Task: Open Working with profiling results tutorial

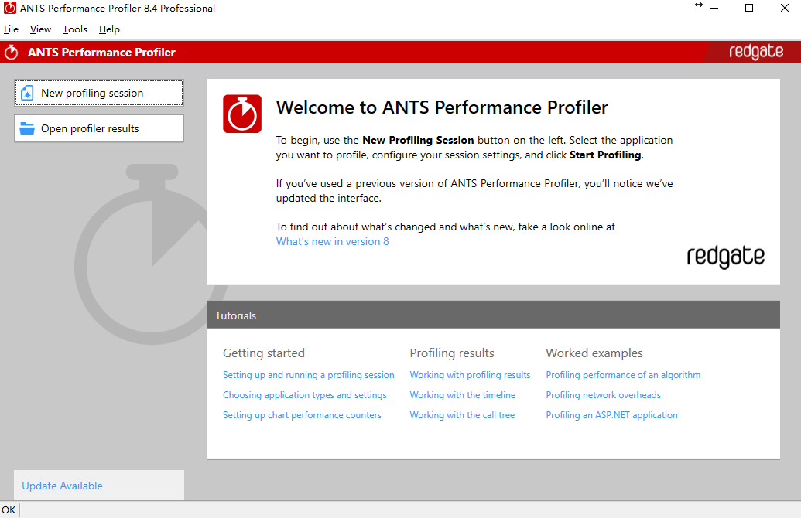Action: click(470, 375)
